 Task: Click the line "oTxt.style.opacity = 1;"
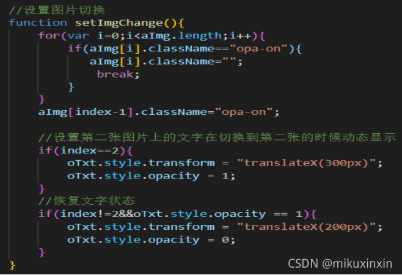151,176
